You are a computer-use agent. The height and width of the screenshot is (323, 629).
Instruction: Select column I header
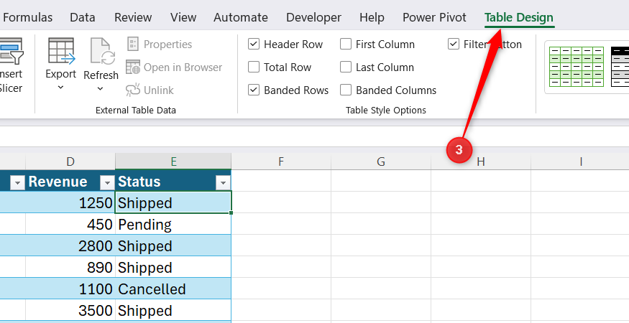tap(580, 161)
